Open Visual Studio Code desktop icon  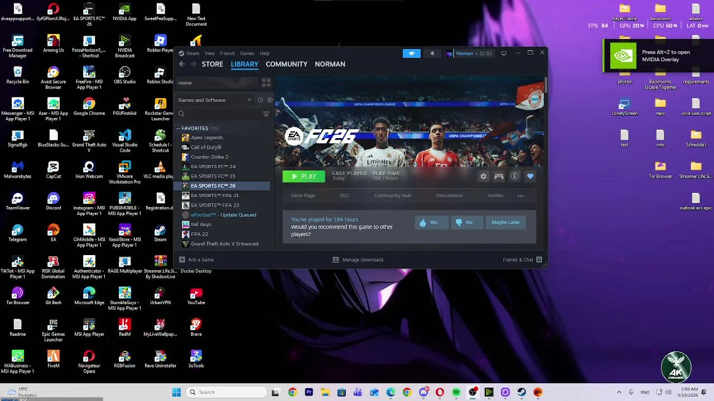125,141
